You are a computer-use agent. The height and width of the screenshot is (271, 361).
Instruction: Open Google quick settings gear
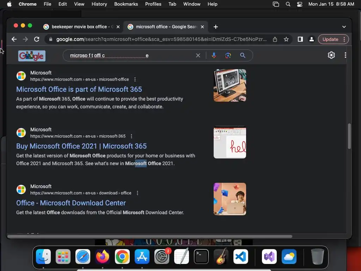[x=331, y=55]
